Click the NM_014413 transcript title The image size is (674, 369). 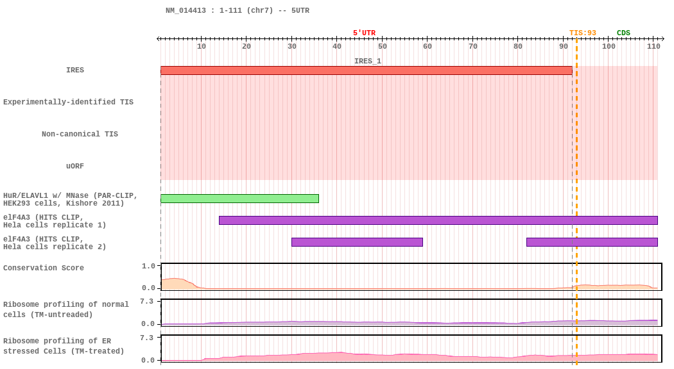[238, 11]
